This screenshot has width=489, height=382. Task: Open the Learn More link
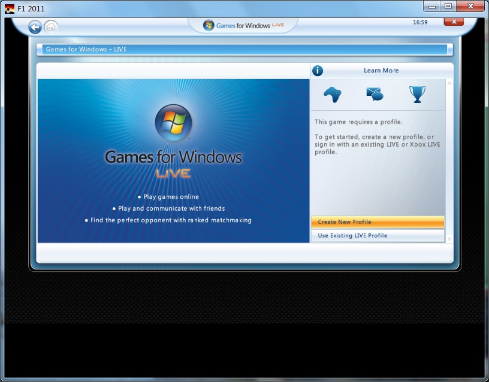(381, 71)
